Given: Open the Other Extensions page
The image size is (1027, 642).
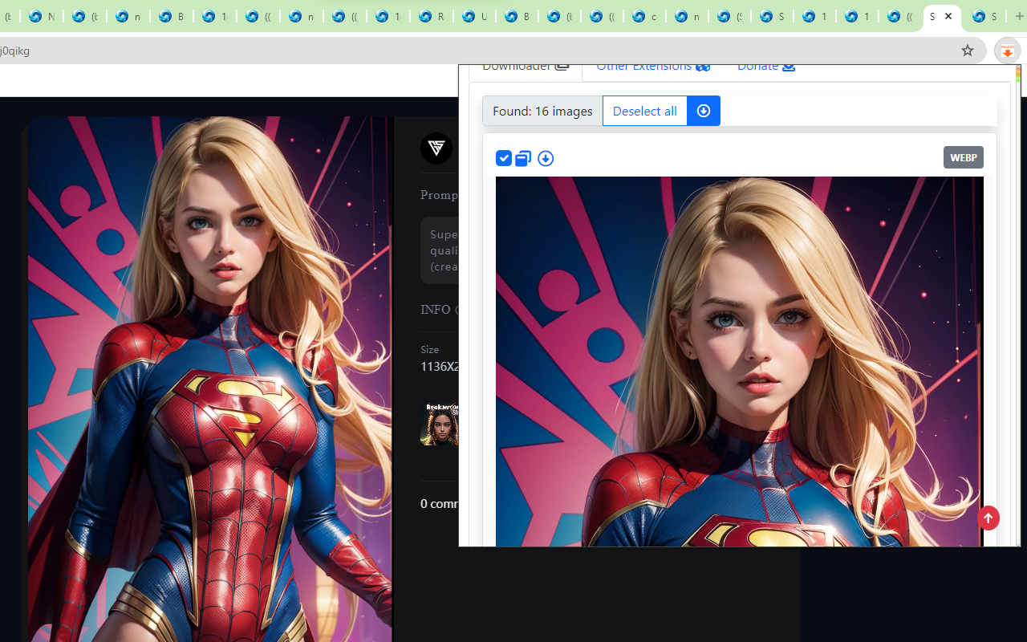Looking at the screenshot, I should click(643, 66).
